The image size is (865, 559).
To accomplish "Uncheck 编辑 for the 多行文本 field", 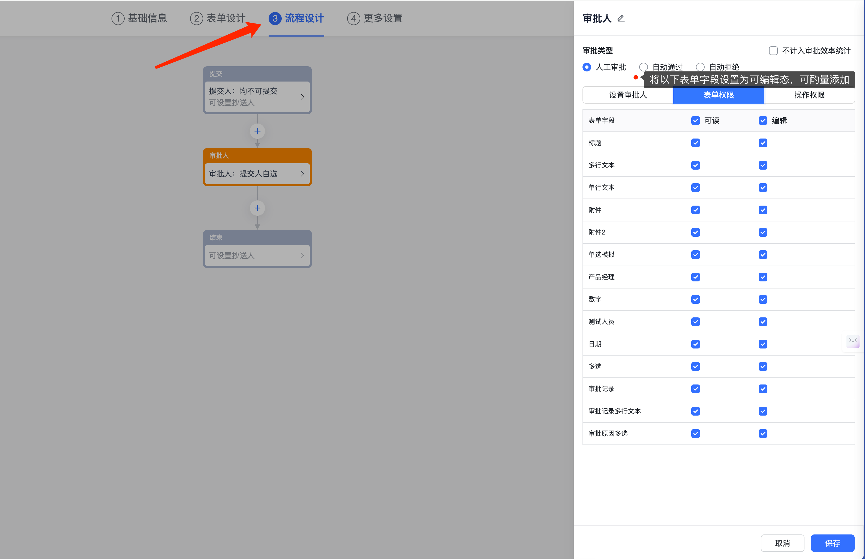I will click(763, 165).
